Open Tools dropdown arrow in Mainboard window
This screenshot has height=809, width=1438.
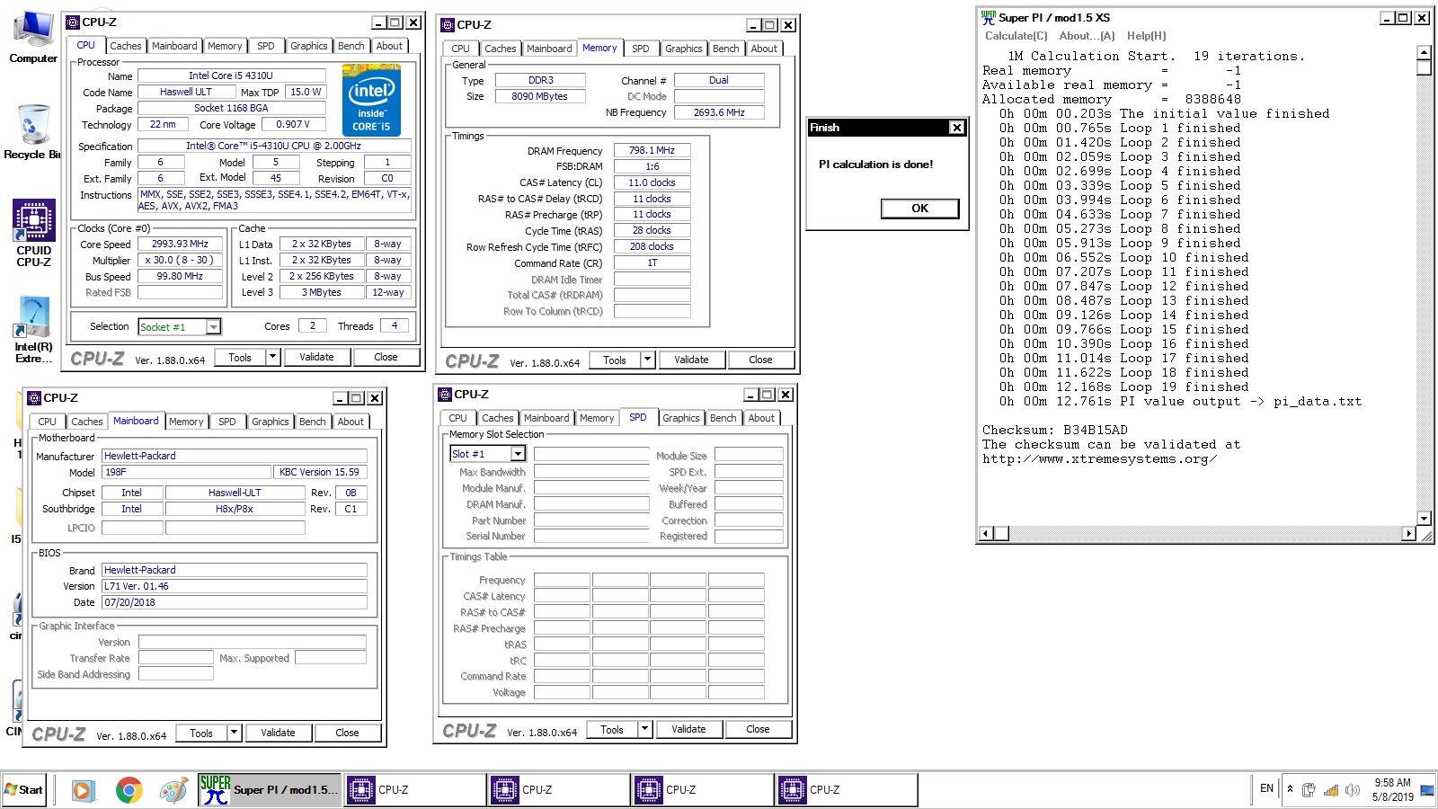(x=234, y=733)
